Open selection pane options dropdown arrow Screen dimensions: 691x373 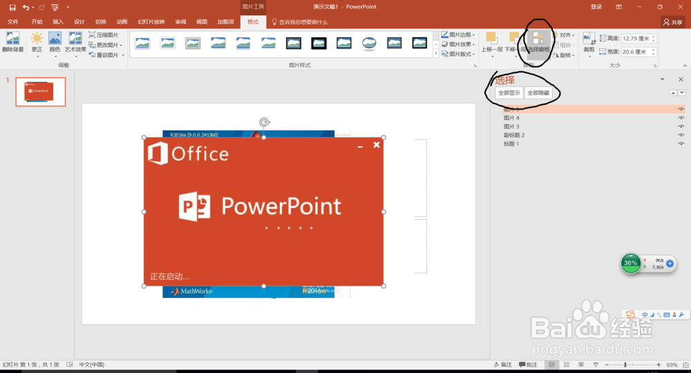point(662,79)
